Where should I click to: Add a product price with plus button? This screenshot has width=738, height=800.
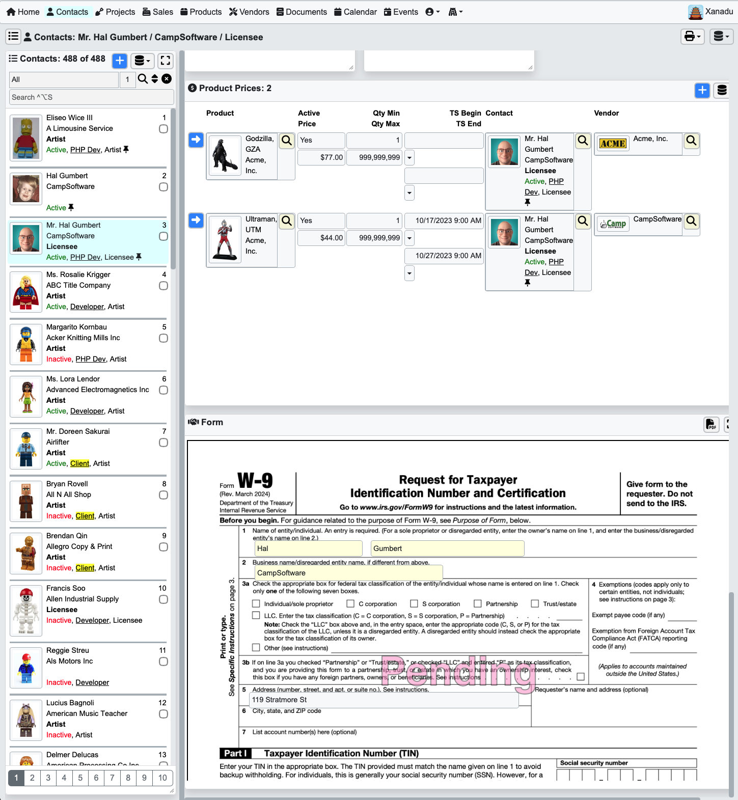point(702,90)
